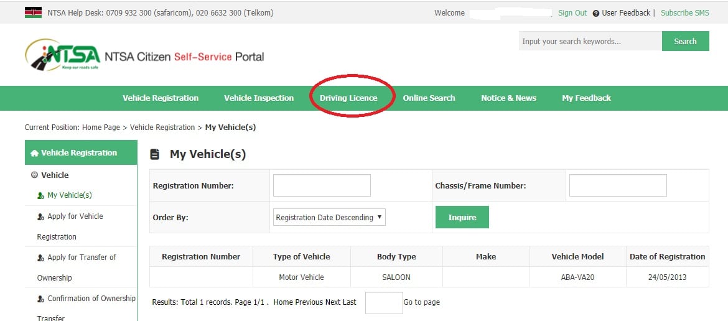Focus the Registration Number input field
728x321 pixels.
(322, 185)
